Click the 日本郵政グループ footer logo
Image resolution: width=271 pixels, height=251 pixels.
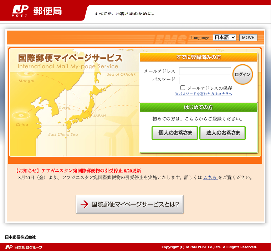click(24, 247)
